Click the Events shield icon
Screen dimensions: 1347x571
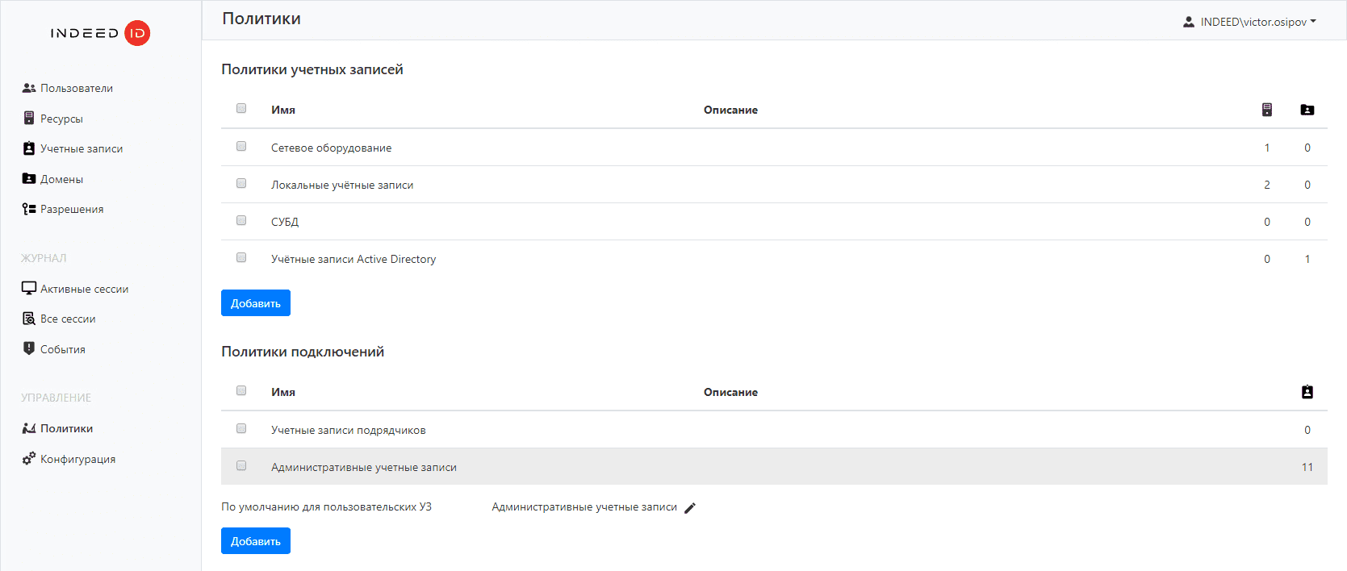point(29,348)
